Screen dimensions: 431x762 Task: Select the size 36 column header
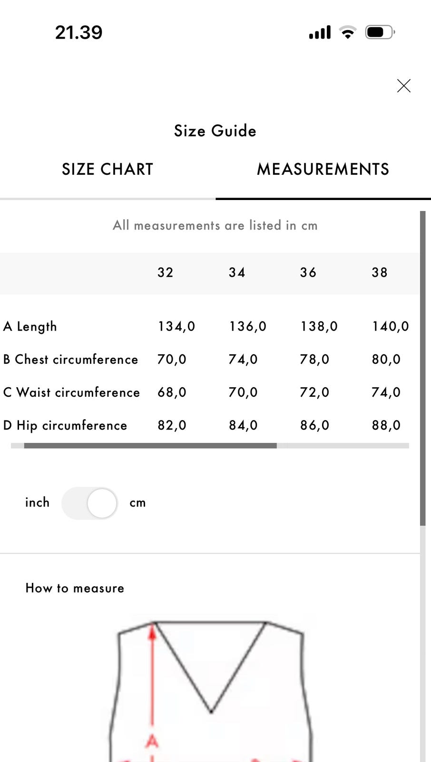308,272
